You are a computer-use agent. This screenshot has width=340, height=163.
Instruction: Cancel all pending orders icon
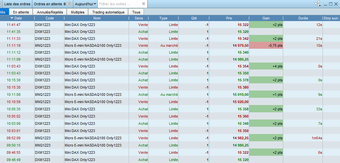69,4
